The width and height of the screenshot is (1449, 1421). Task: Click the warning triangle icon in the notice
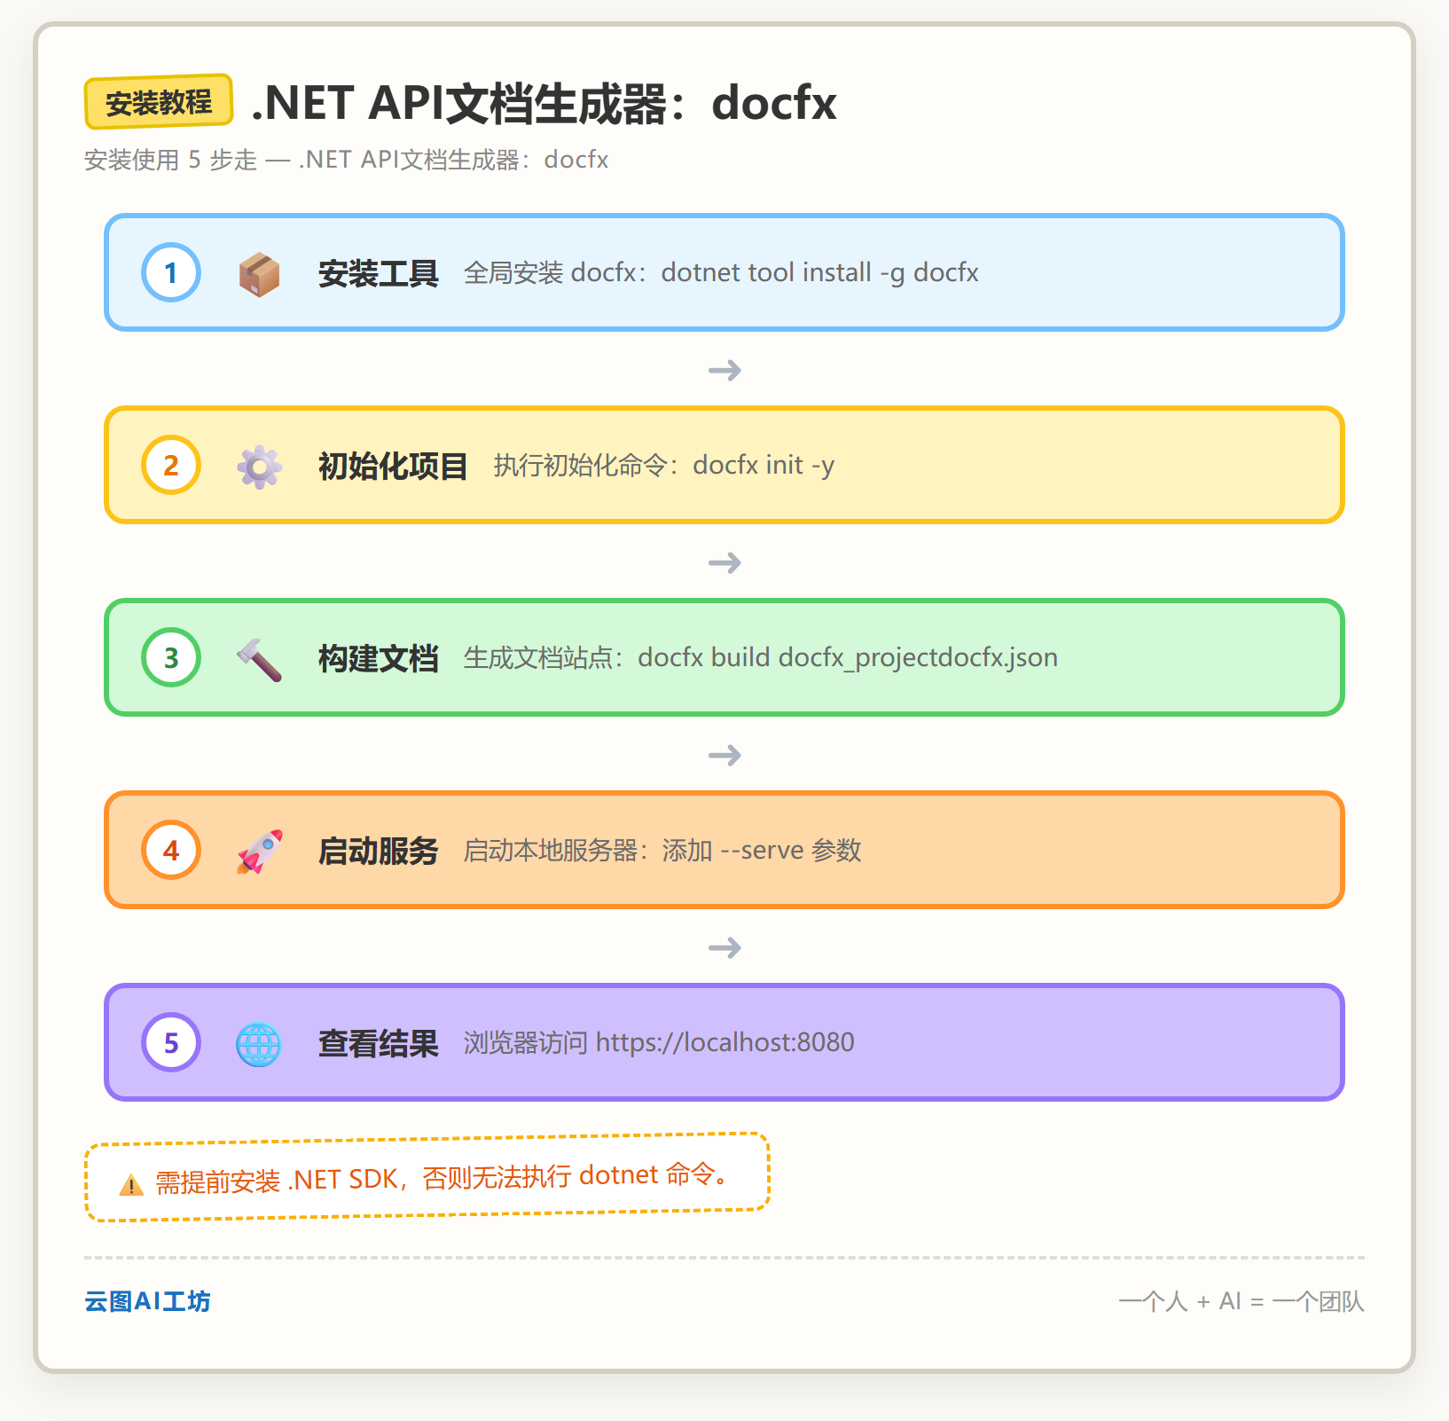[x=131, y=1185]
